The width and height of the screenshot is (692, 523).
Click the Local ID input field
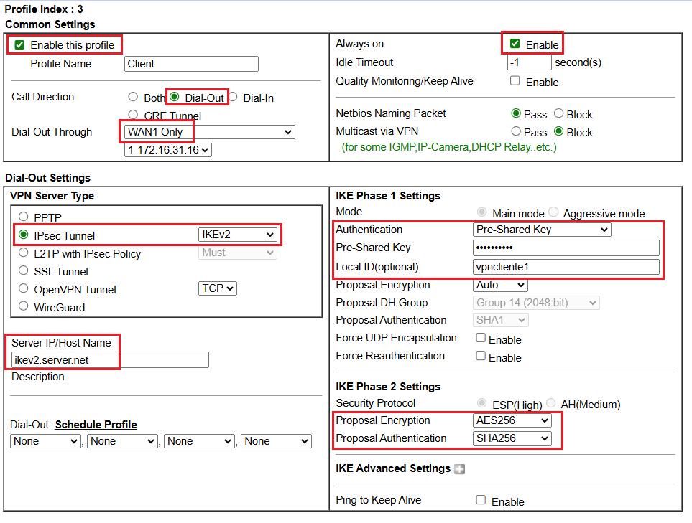pos(566,267)
